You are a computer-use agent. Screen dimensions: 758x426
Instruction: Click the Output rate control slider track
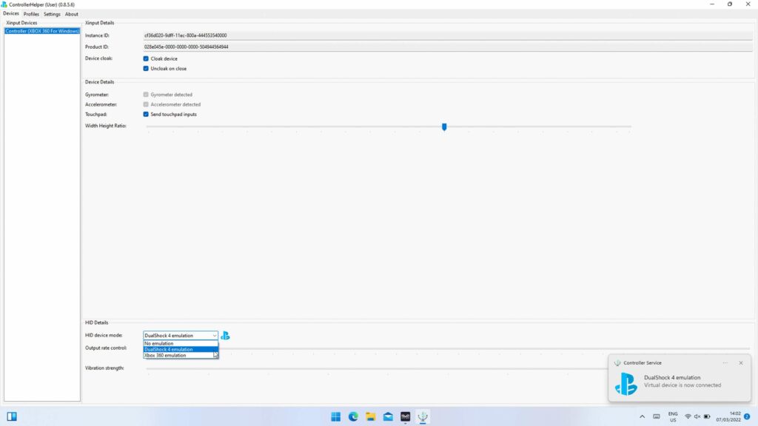coord(483,349)
